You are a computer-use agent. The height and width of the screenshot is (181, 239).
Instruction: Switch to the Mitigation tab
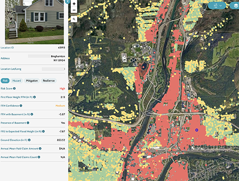tap(32, 80)
